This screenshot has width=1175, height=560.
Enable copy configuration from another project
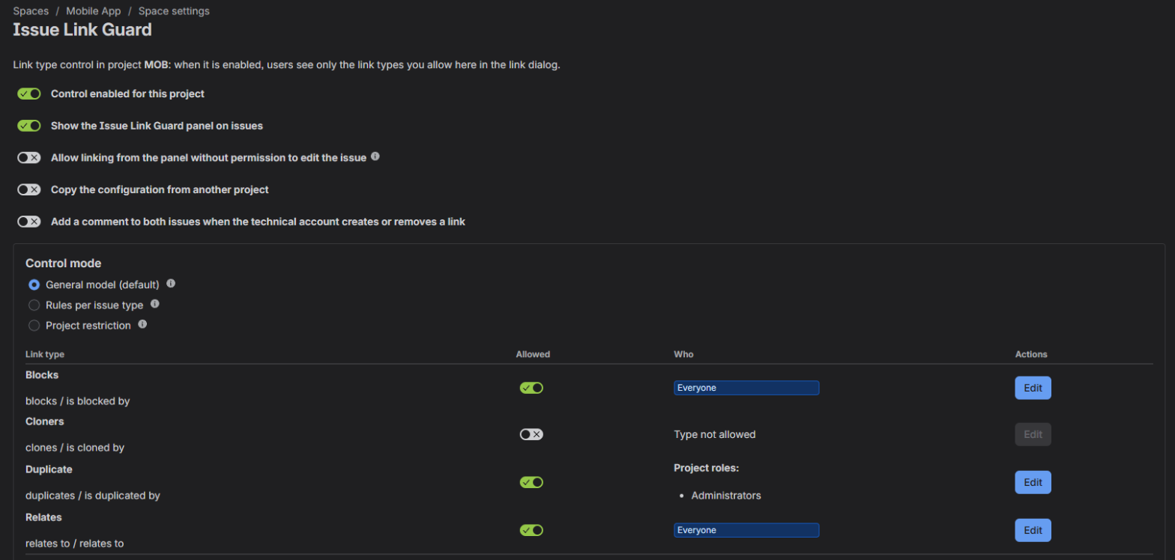tap(29, 190)
